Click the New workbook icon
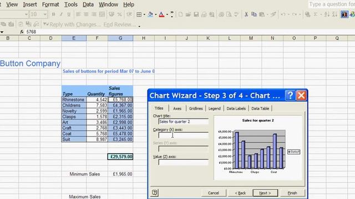Viewport: 355px width, 199px height. (180, 14)
